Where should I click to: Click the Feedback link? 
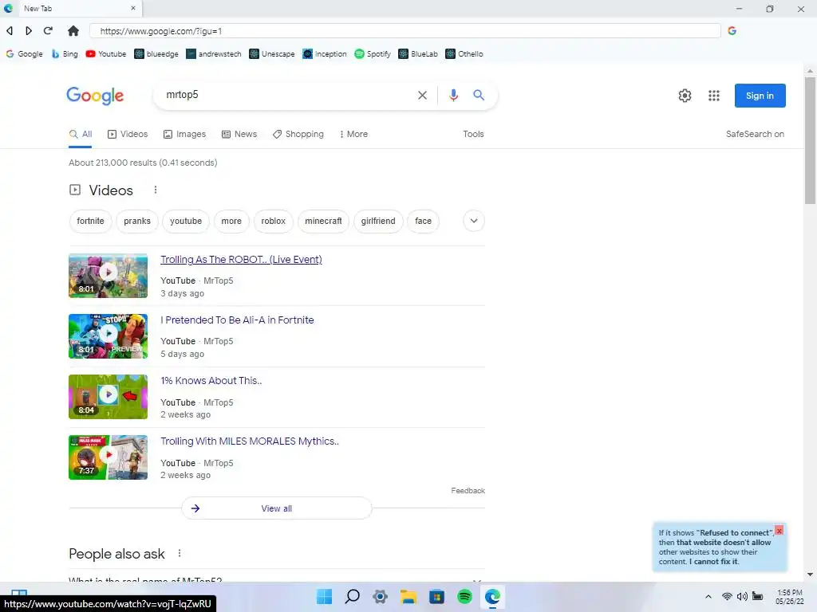[x=468, y=491]
